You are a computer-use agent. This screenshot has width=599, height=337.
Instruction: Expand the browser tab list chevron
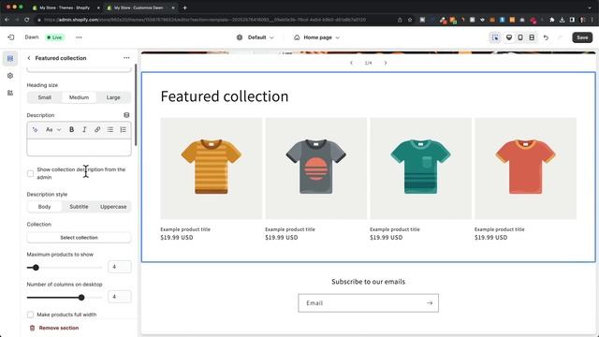pyautogui.click(x=590, y=7)
